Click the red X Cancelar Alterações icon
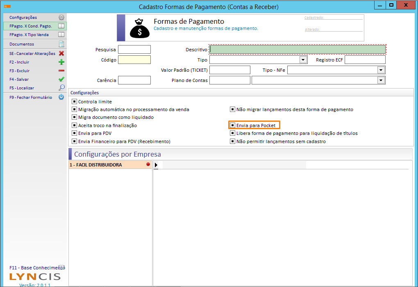Image resolution: width=418 pixels, height=287 pixels. click(61, 53)
